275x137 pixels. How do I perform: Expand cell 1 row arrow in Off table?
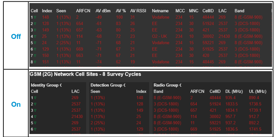click(x=35, y=17)
